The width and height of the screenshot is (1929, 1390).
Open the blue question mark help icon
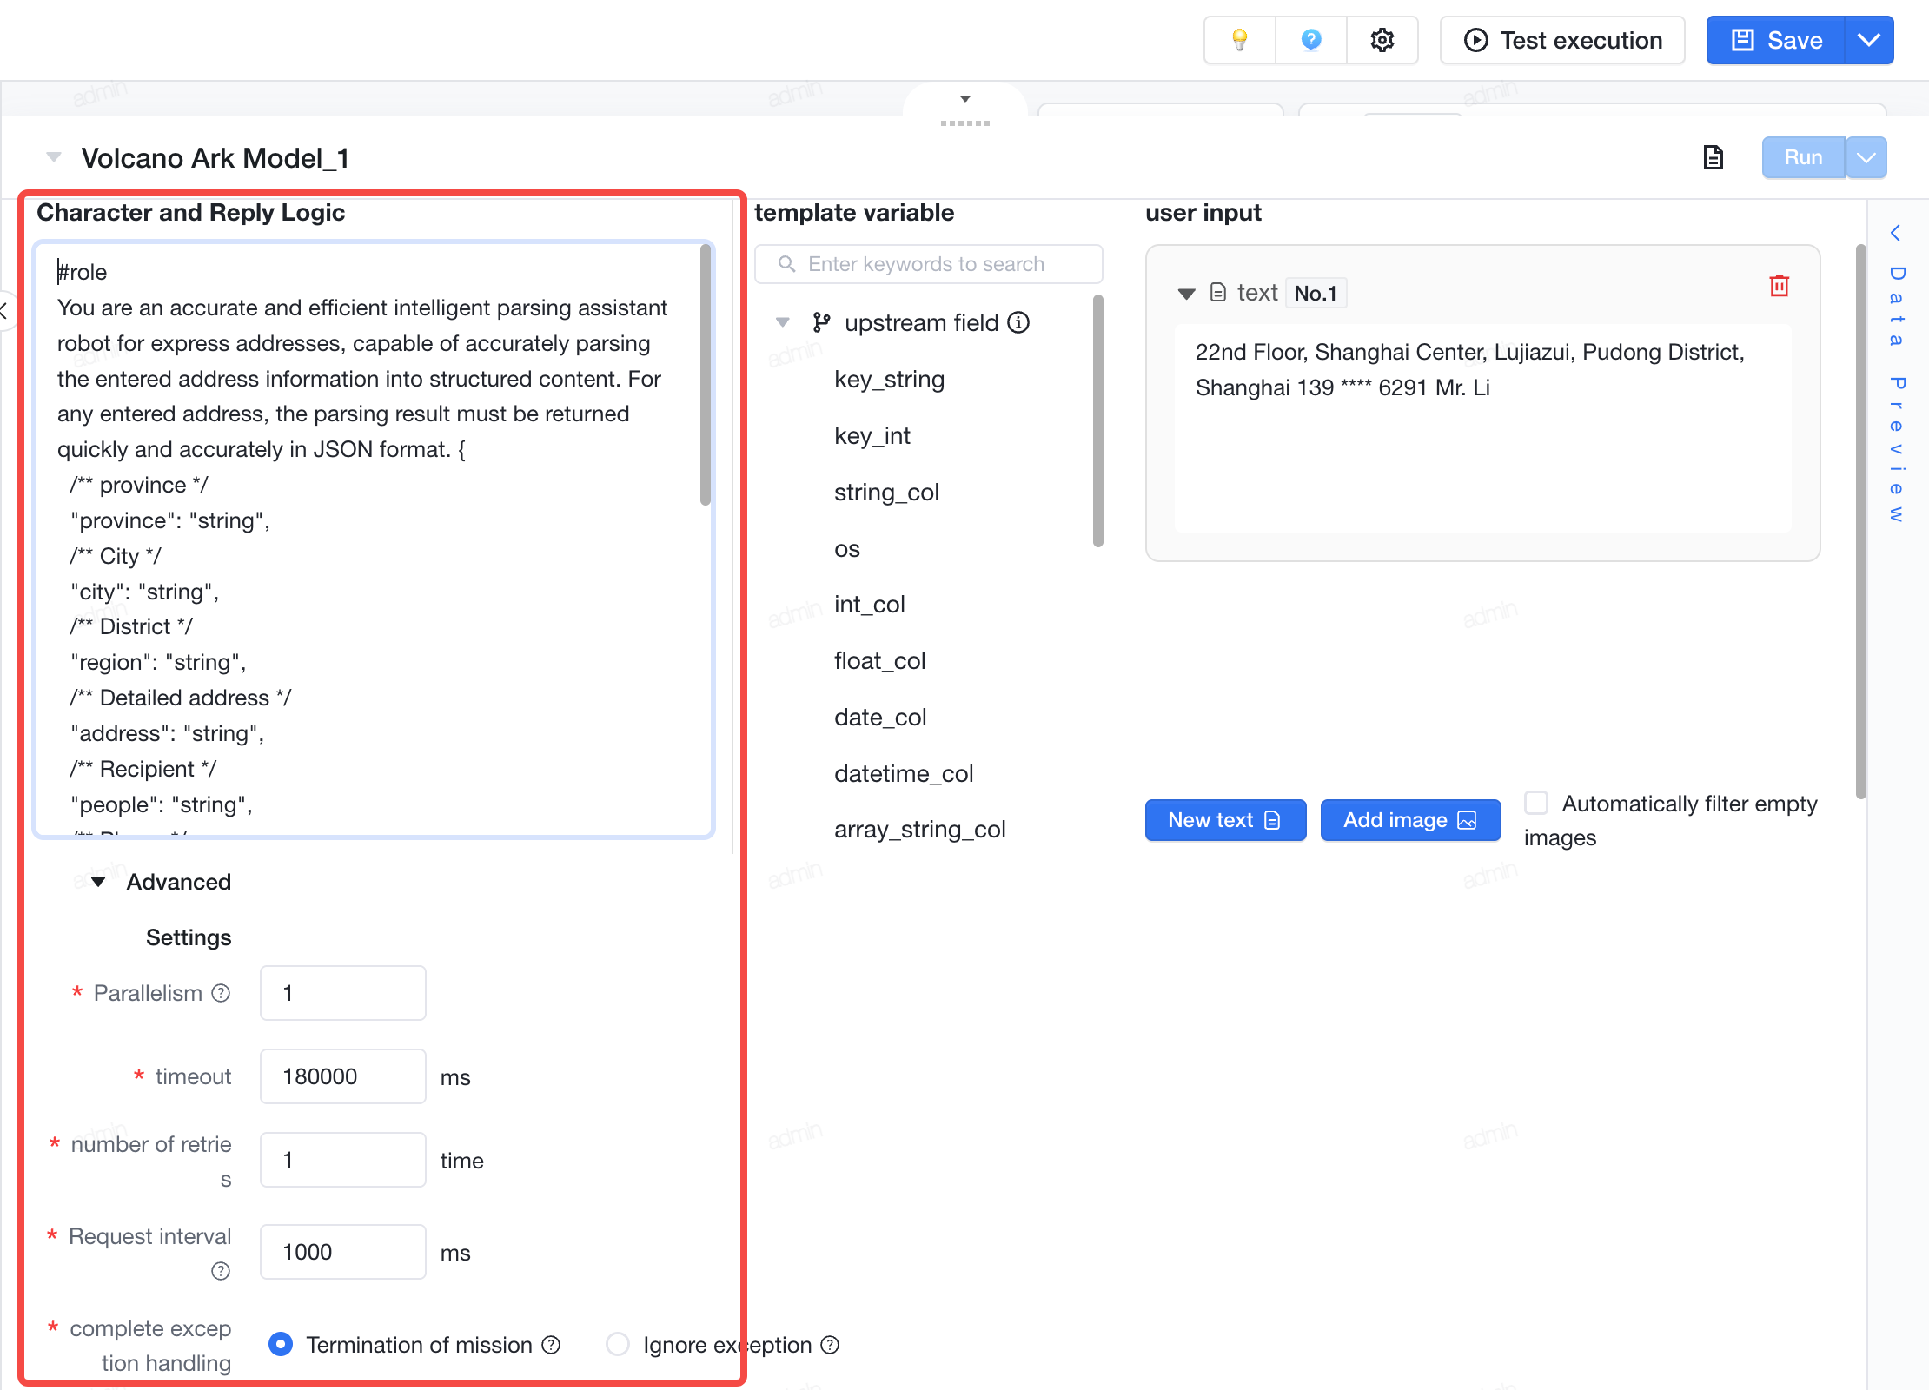1311,40
